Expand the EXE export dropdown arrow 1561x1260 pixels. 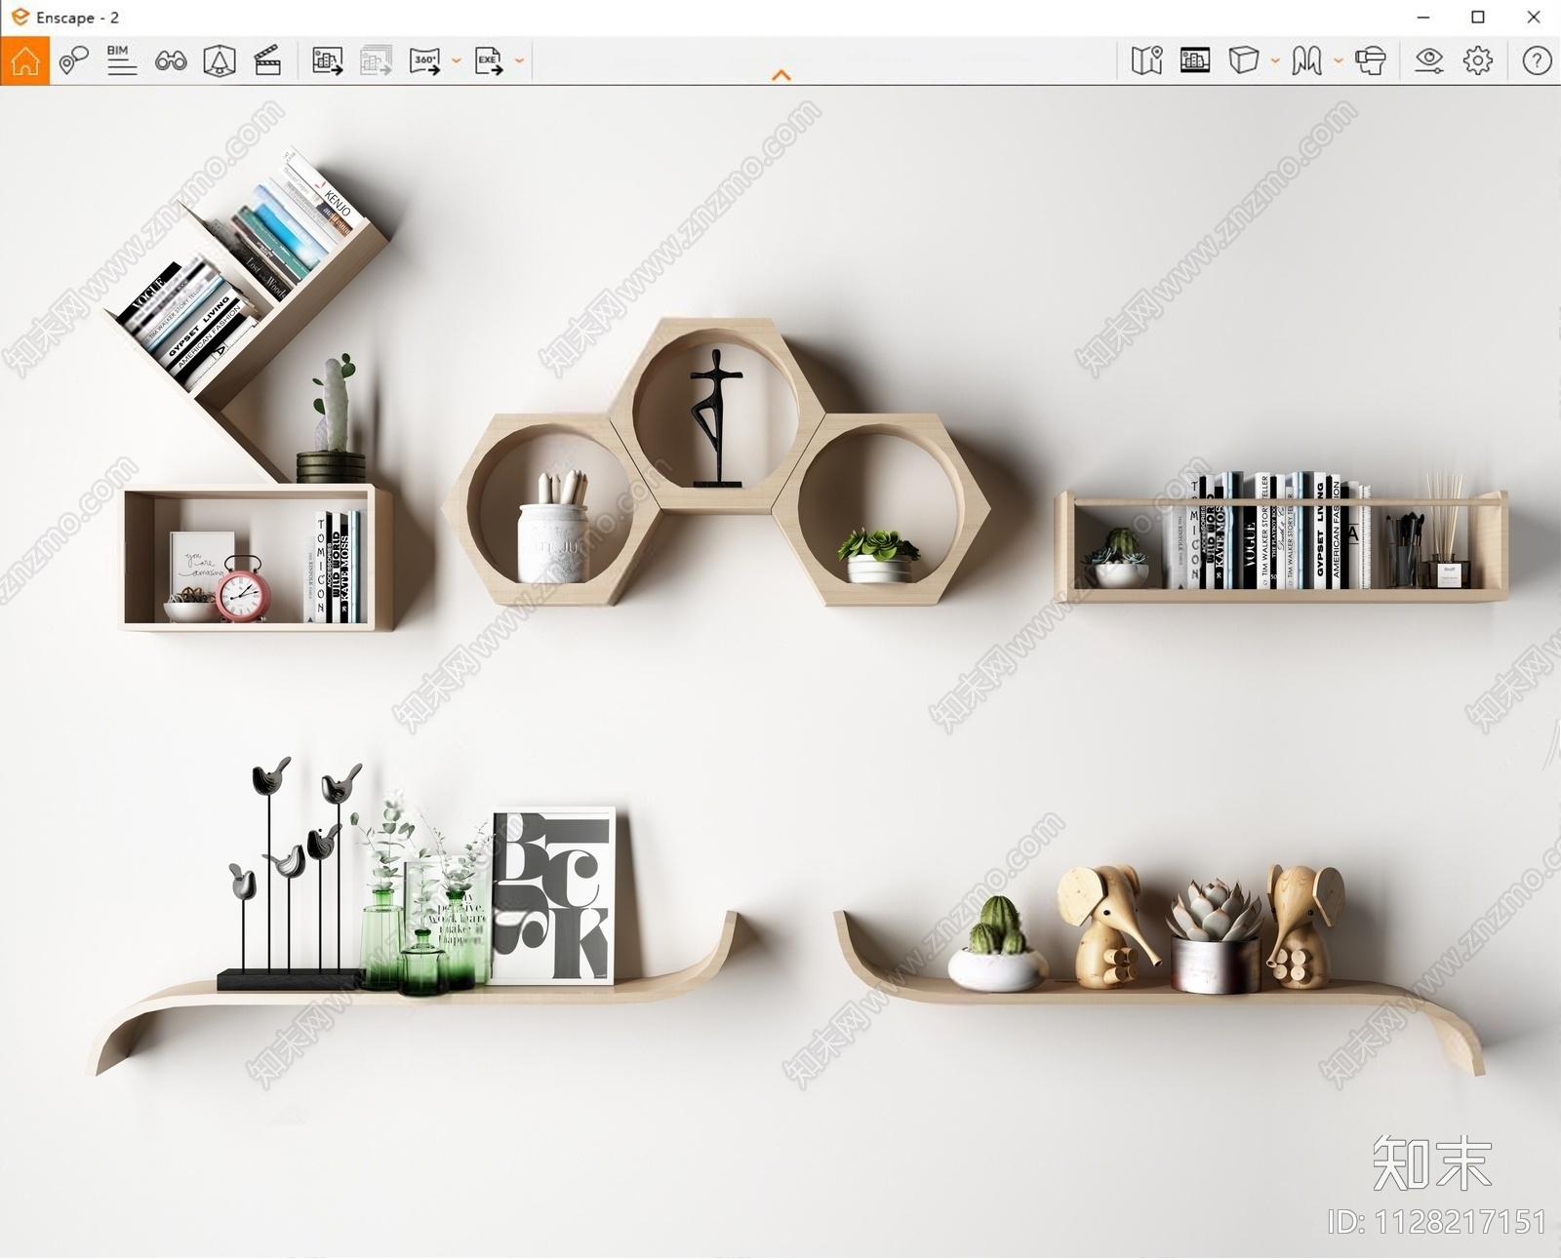(x=519, y=60)
